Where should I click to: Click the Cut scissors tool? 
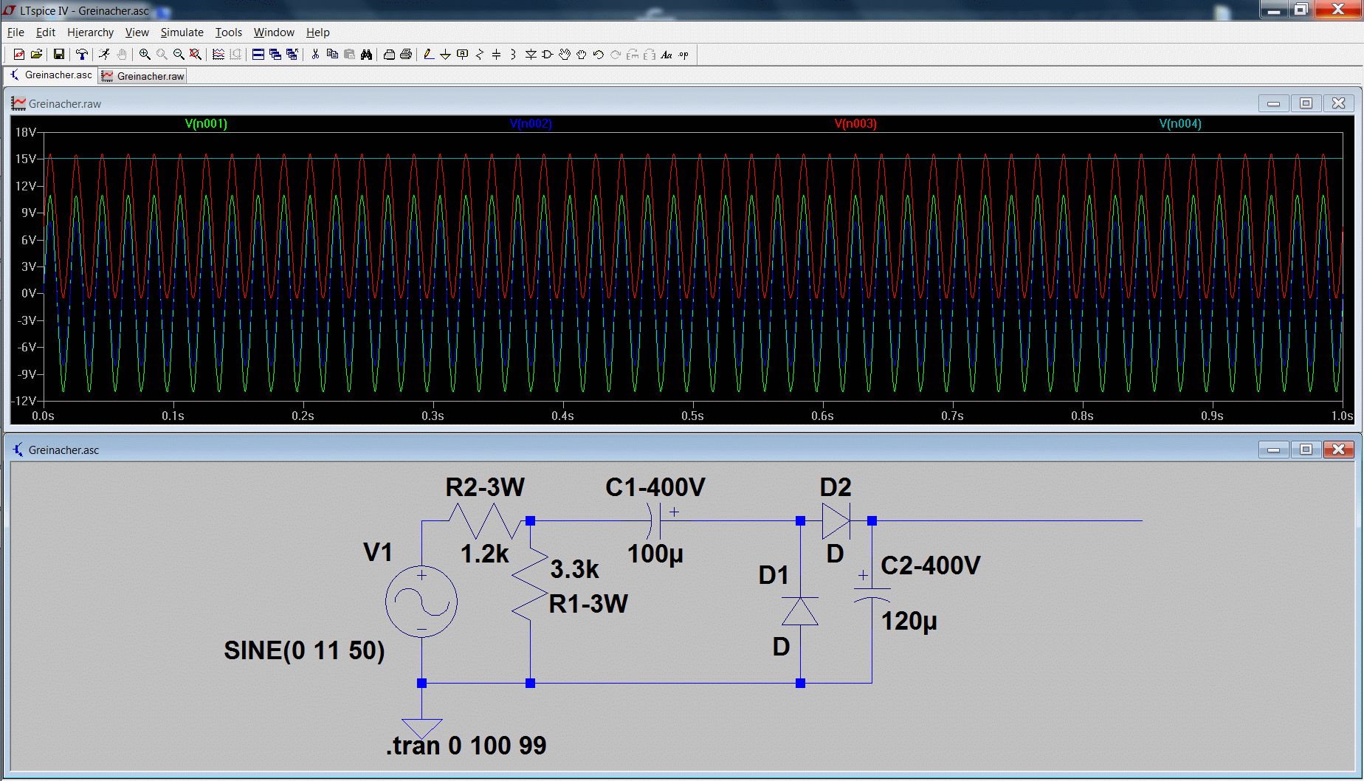[315, 55]
